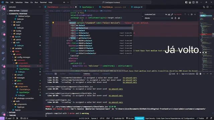Image resolution: width=214 pixels, height=120 pixels.
Task: Open the Docker view in activity bar
Action: tap(3, 53)
